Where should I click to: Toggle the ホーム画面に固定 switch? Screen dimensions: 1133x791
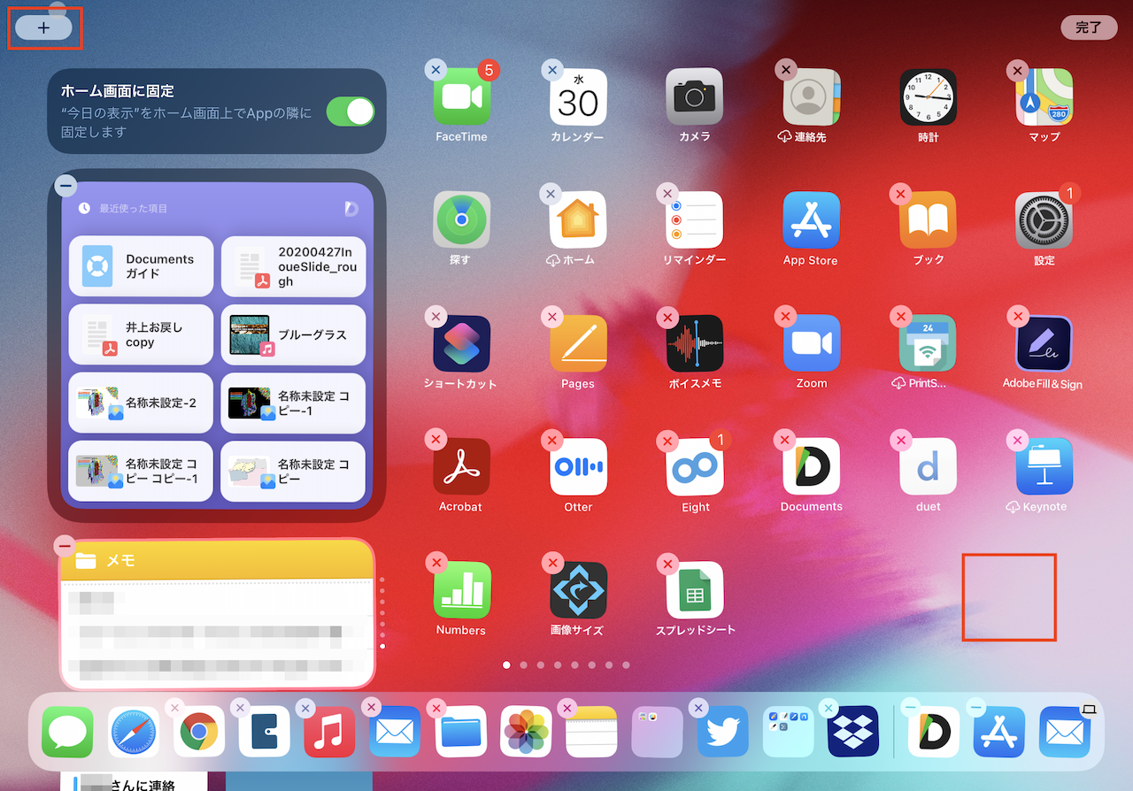[350, 111]
